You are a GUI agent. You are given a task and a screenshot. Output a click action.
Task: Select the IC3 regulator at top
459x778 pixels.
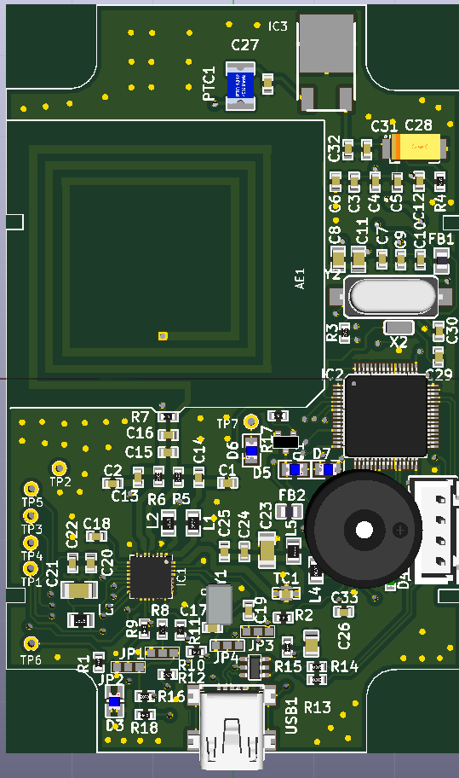pyautogui.click(x=327, y=62)
